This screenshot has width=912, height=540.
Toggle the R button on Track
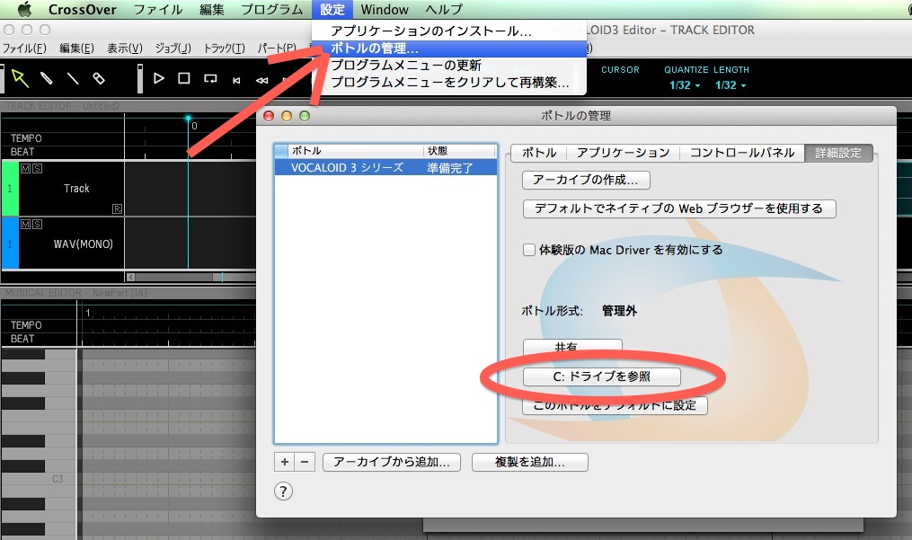pos(117,208)
